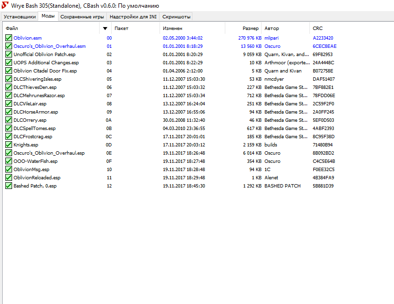Screen dimensions: 394x304
Task: Click the size value 13 560 KB
Action: pyautogui.click(x=251, y=46)
